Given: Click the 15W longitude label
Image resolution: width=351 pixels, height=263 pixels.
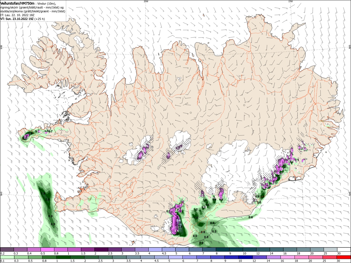Looking at the screenshot, I should (x=290, y=1).
